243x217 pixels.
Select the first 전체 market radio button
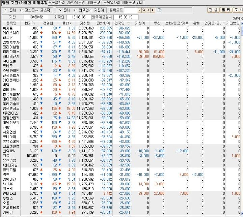(x=6, y=10)
